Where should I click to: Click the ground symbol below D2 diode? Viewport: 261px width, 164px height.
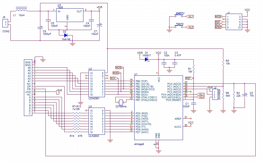(x=72, y=44)
